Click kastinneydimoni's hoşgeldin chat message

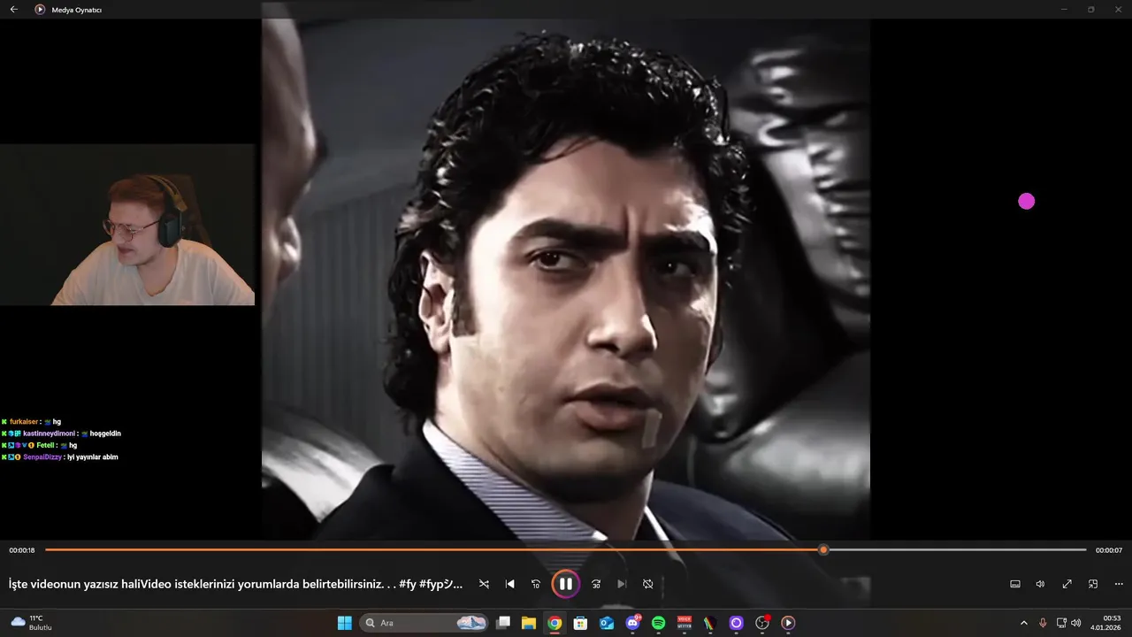pos(61,434)
